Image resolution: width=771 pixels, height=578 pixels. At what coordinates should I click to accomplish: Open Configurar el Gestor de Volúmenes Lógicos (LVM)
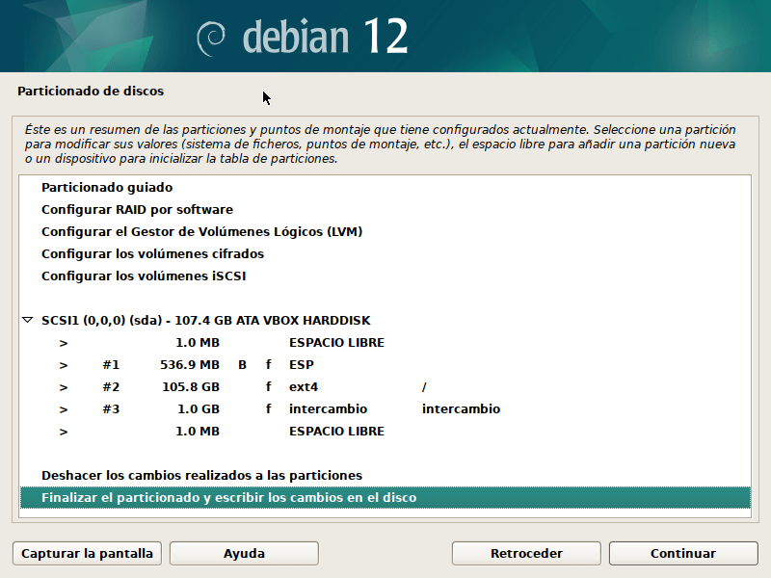pos(385,231)
